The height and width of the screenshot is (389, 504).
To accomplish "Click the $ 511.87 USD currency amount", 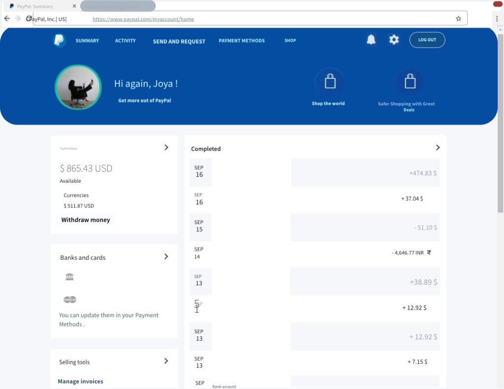I will point(79,206).
